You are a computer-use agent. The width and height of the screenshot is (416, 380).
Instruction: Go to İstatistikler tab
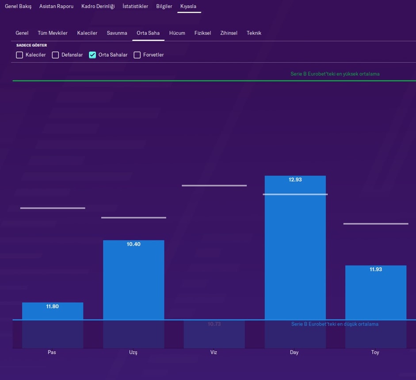(135, 7)
